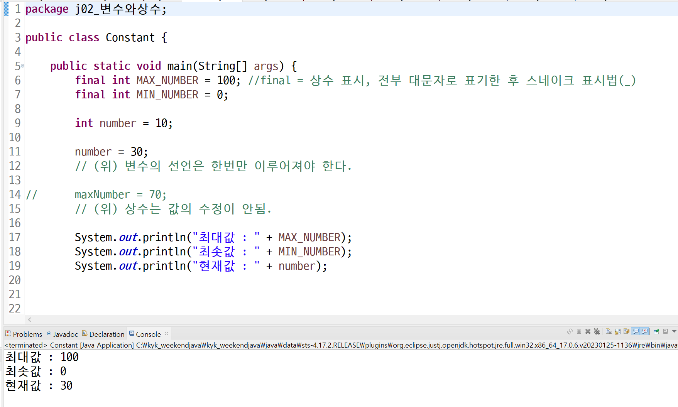Click the commented 'maxNumber = 70;' line
Viewport: 678px width, 407px height.
coord(120,194)
